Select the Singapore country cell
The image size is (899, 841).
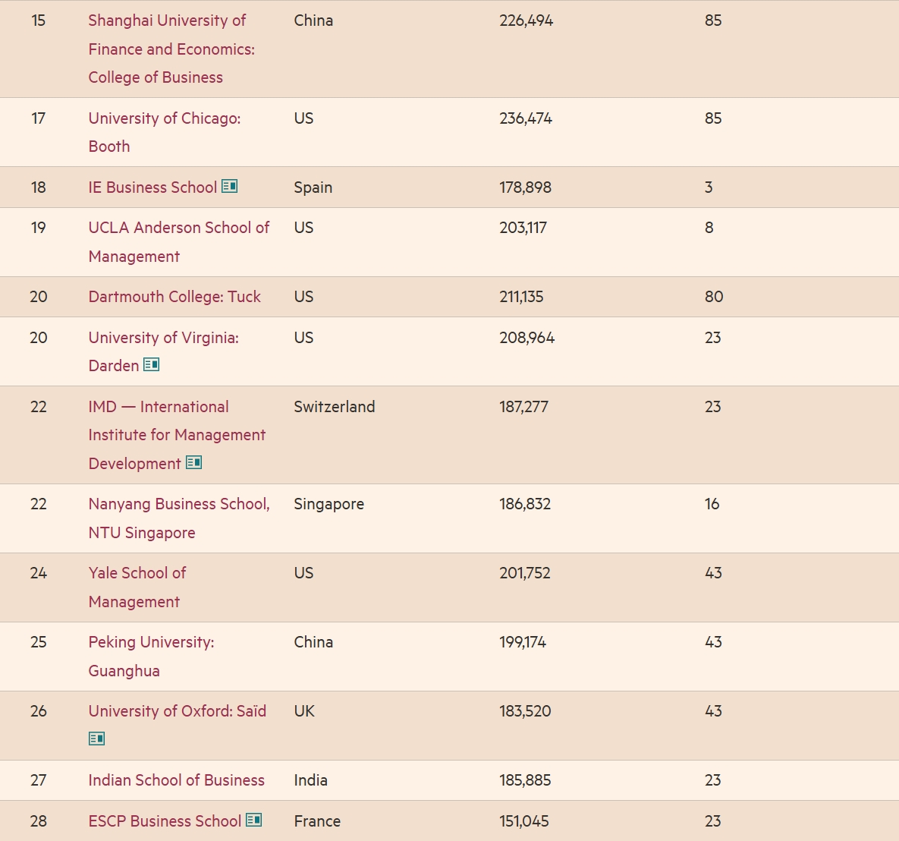pyautogui.click(x=329, y=504)
